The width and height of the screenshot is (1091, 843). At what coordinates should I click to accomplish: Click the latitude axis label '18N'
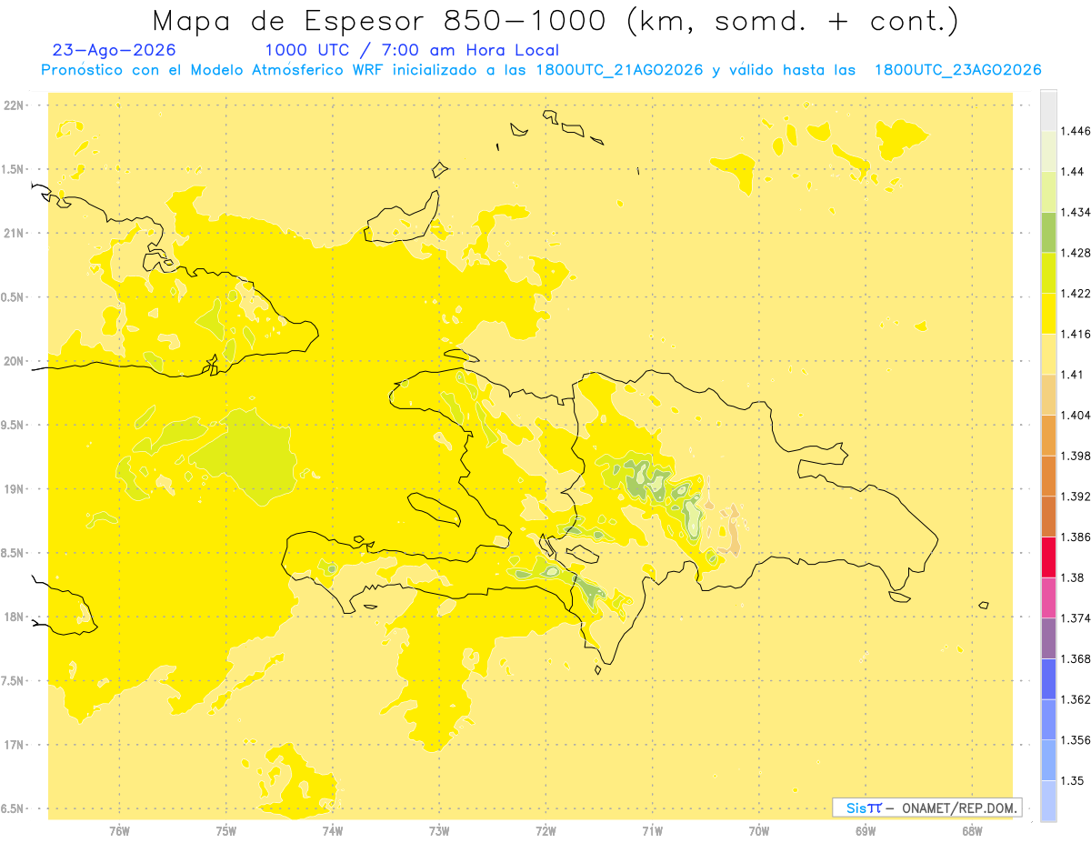14,617
